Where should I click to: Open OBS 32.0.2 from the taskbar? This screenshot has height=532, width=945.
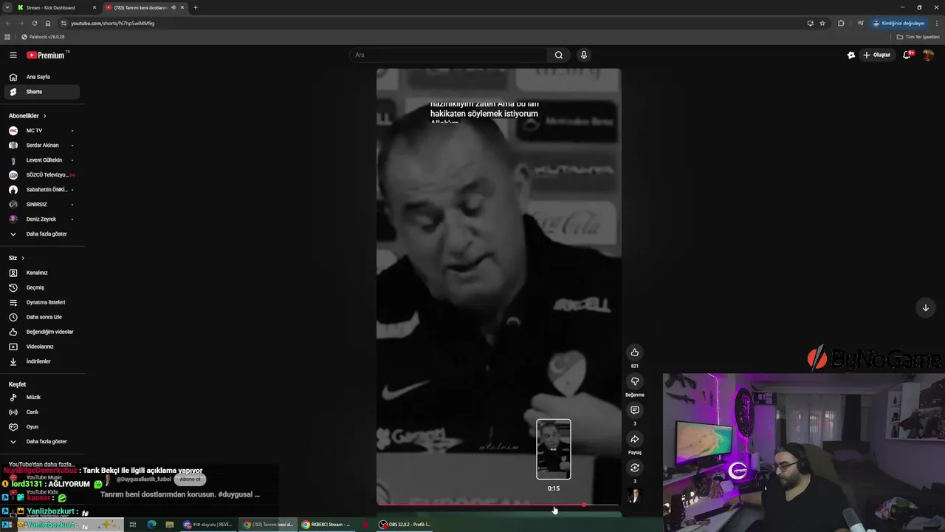pyautogui.click(x=405, y=525)
